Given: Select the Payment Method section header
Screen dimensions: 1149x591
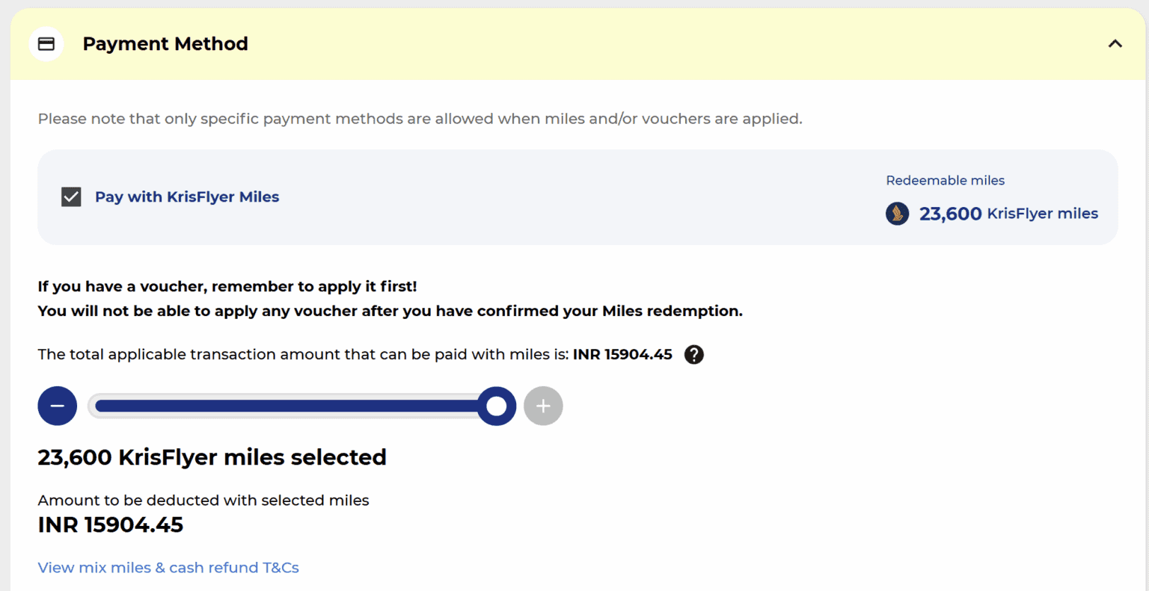Looking at the screenshot, I should pyautogui.click(x=165, y=43).
